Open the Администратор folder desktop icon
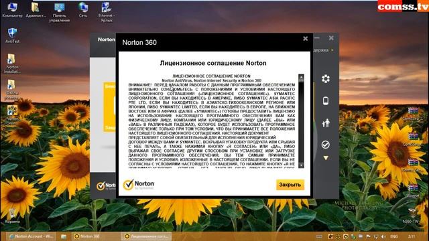Image resolution: width=429 pixels, height=241 pixels. pyautogui.click(x=36, y=10)
